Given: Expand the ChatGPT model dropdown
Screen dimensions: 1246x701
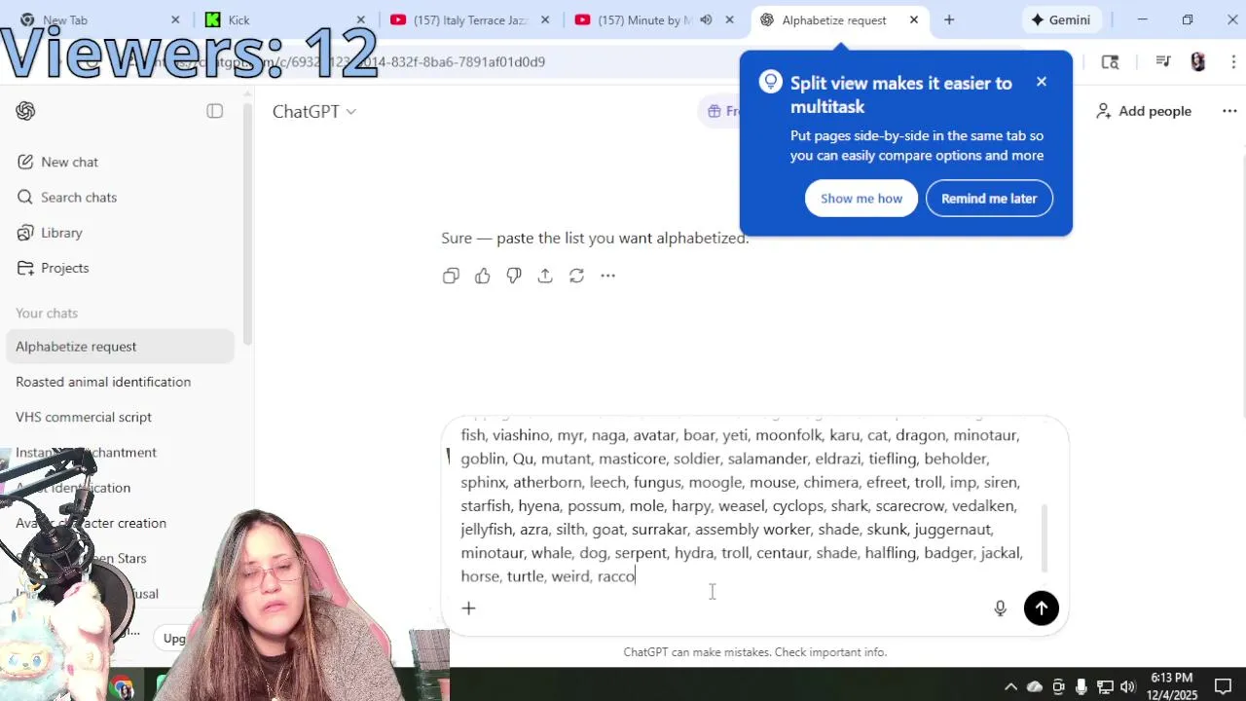Looking at the screenshot, I should pos(313,111).
